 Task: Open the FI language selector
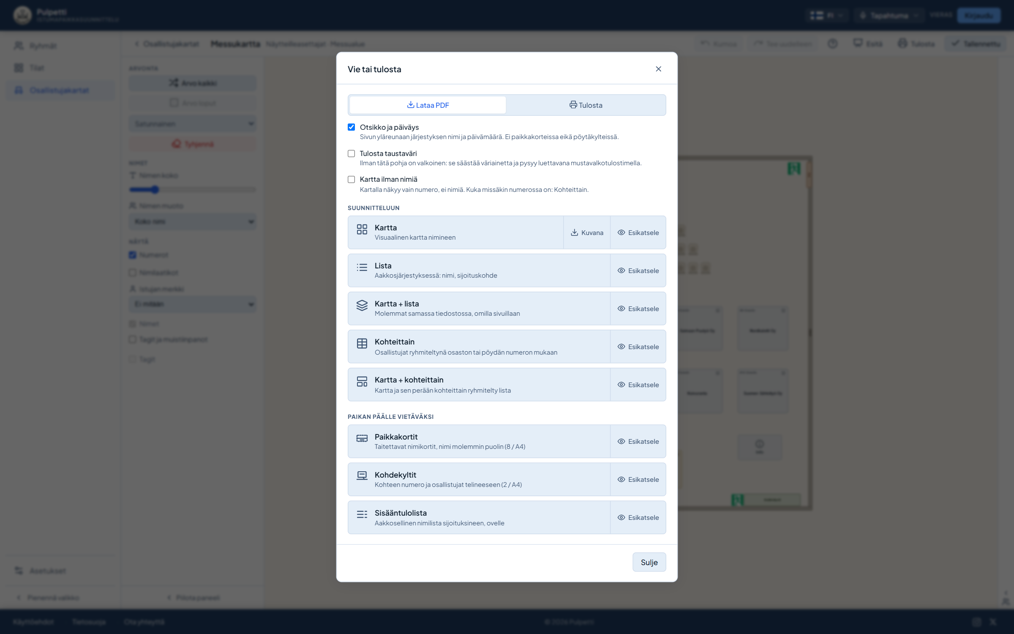[826, 16]
